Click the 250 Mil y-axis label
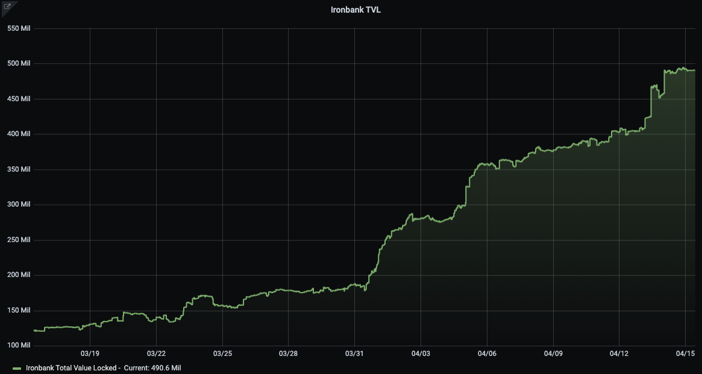 (x=19, y=240)
